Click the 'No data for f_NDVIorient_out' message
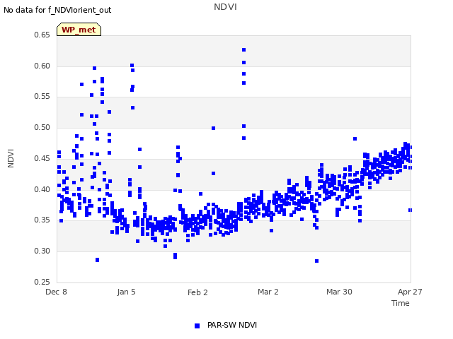This screenshot has height=339, width=453. [x=57, y=10]
